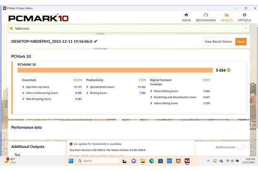Viewport: 258px width, 171px height.
Task: Click the green valid score checkmark icon
Action: click(11, 28)
